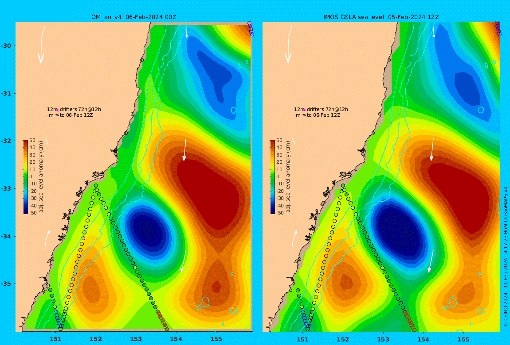Click longitude 154 under the IMOS GSLA map
This screenshot has width=510, height=345.
click(423, 339)
